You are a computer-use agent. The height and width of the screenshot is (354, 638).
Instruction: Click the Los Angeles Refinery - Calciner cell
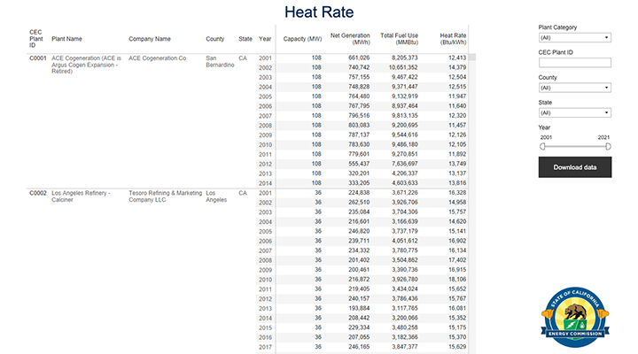point(81,196)
